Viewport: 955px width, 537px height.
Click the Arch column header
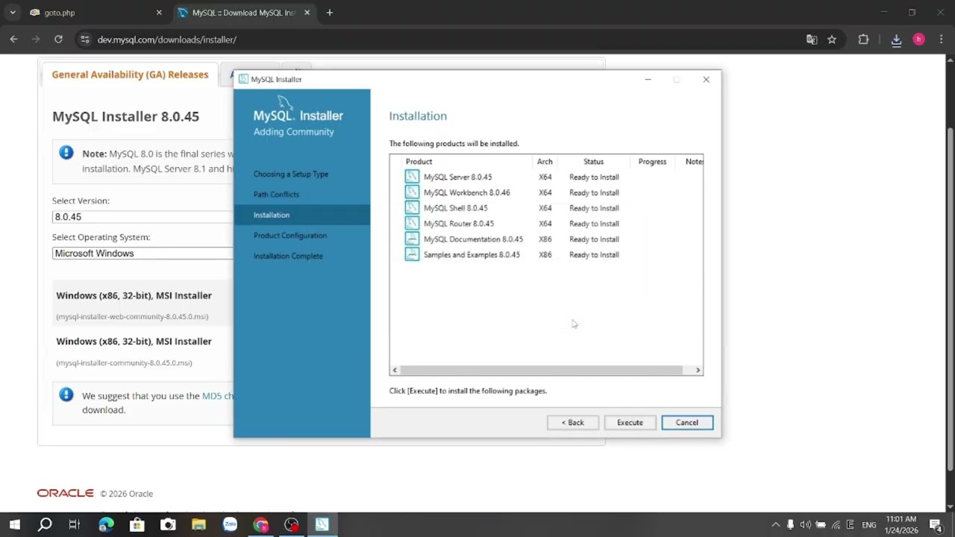[545, 161]
